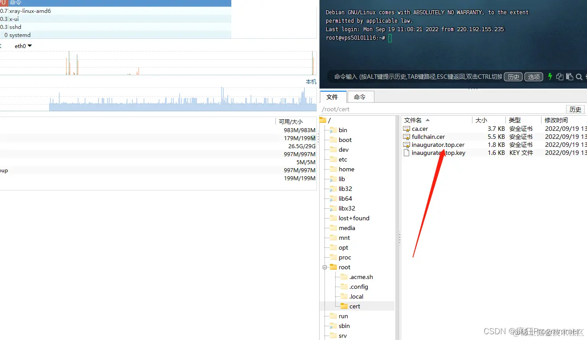Select the x-ui process row

tap(115, 19)
